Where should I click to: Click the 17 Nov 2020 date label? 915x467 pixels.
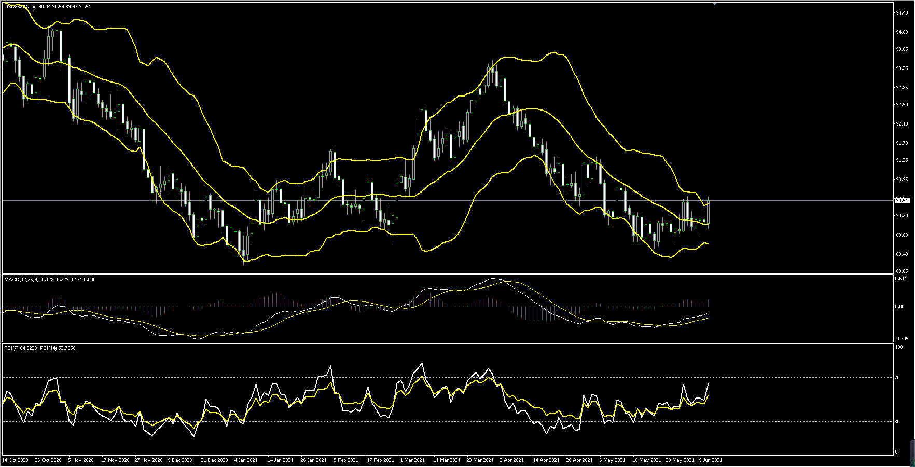[115, 460]
